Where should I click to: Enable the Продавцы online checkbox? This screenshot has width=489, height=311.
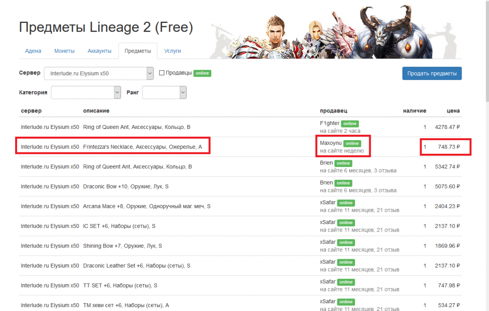click(x=162, y=73)
